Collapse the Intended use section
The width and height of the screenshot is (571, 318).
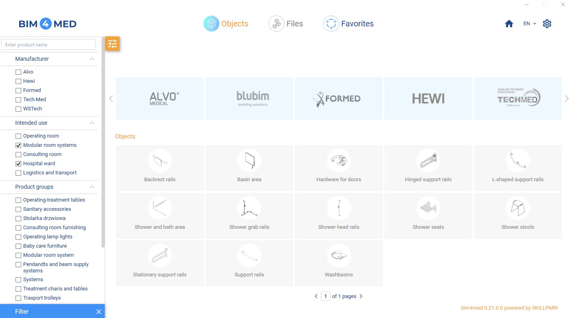click(92, 123)
